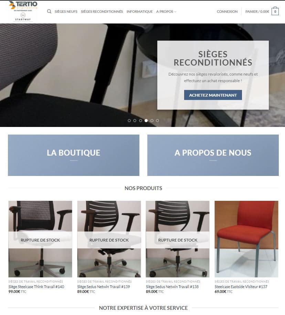285x315 pixels.
Task: Open the A PROPOS DE NOUS banner
Action: coord(213,155)
